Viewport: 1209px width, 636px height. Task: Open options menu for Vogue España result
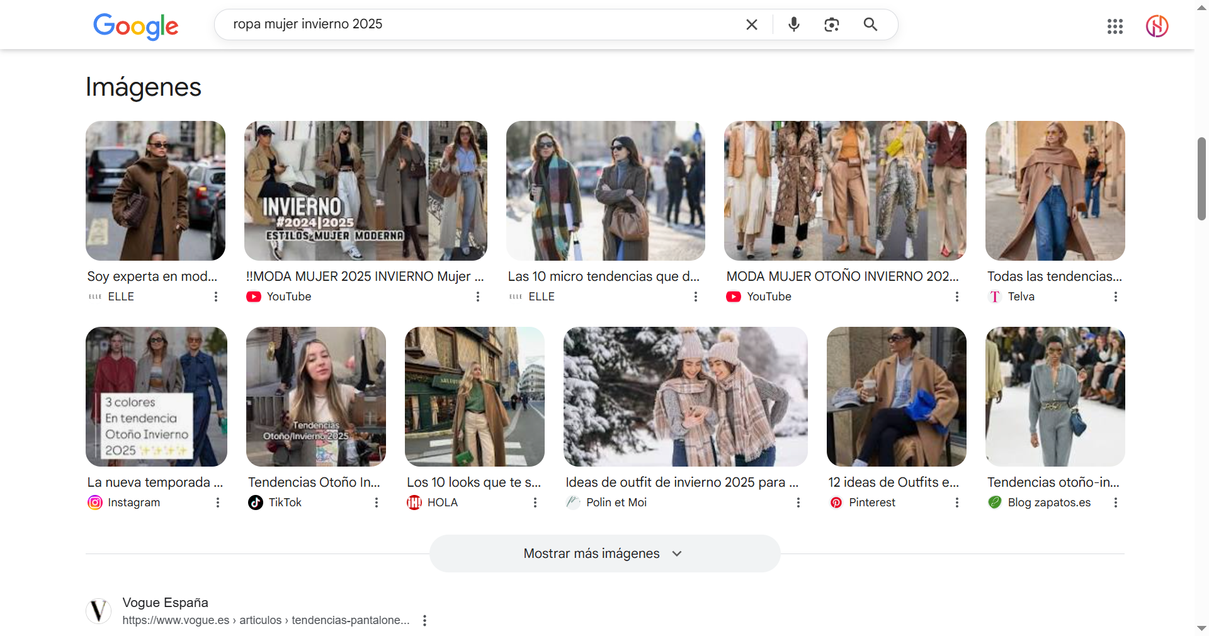[x=425, y=620]
